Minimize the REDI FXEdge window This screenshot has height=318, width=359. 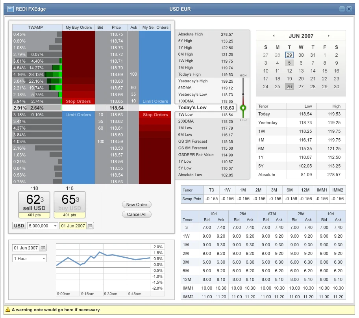tap(342, 9)
